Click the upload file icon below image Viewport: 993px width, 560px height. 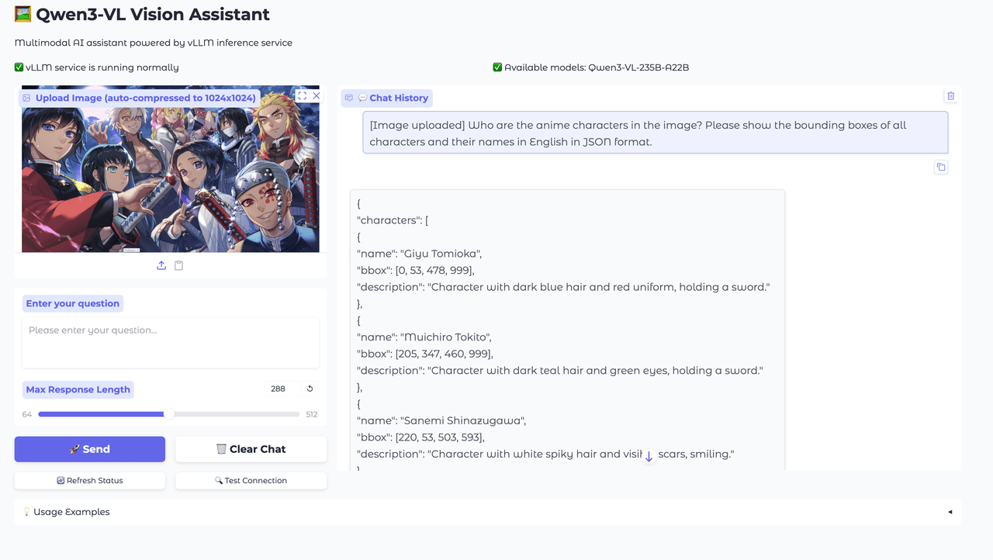[161, 265]
